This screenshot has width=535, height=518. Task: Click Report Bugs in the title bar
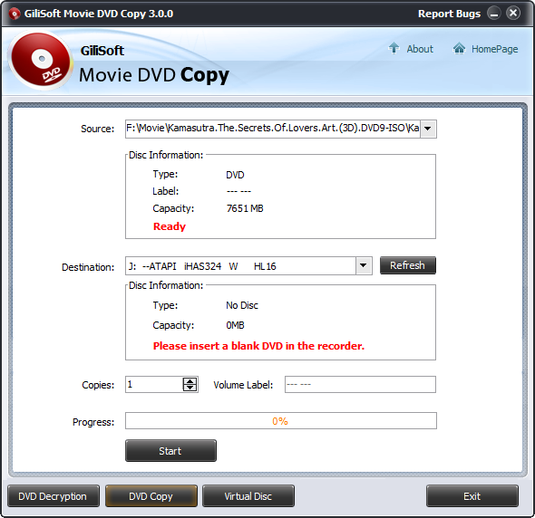[449, 14]
